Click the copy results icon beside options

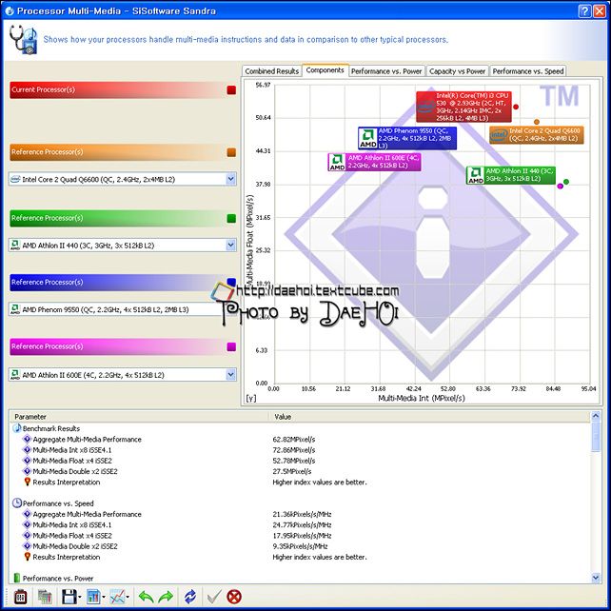(45, 597)
